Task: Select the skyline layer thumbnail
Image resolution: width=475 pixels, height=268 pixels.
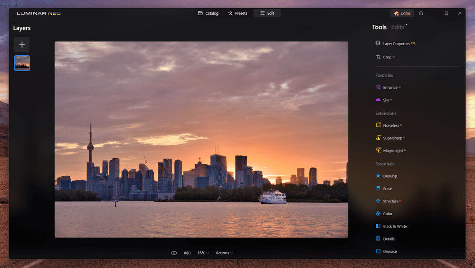Action: (x=22, y=63)
